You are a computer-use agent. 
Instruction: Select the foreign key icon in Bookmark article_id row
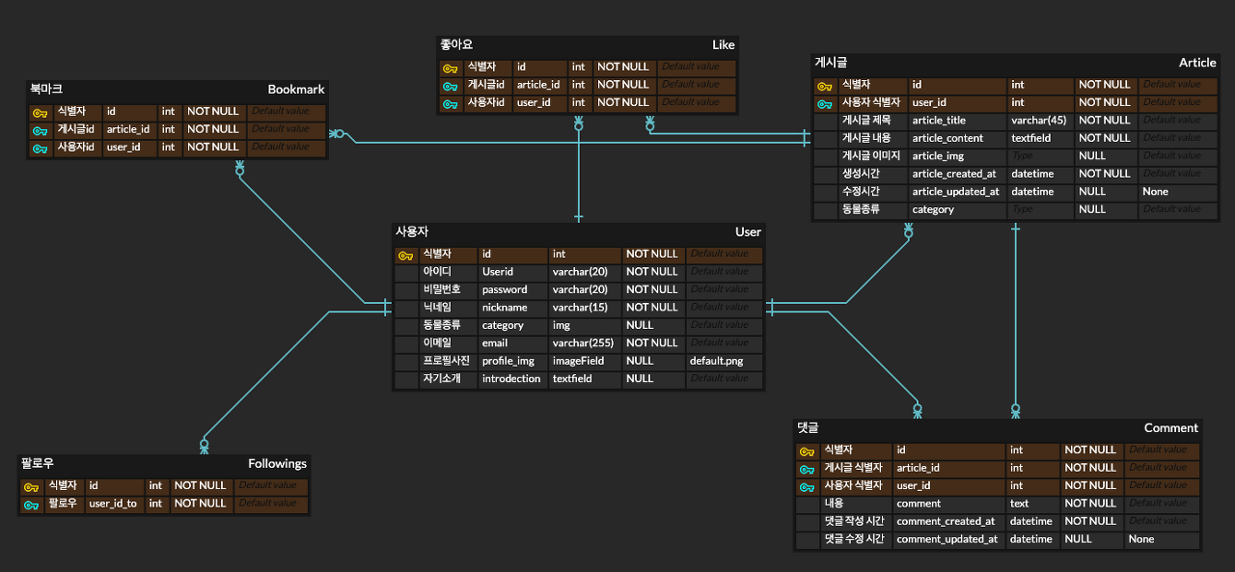[40, 130]
